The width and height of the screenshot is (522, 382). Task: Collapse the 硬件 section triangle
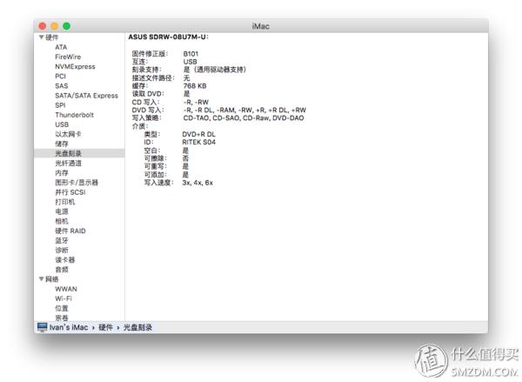click(42, 37)
